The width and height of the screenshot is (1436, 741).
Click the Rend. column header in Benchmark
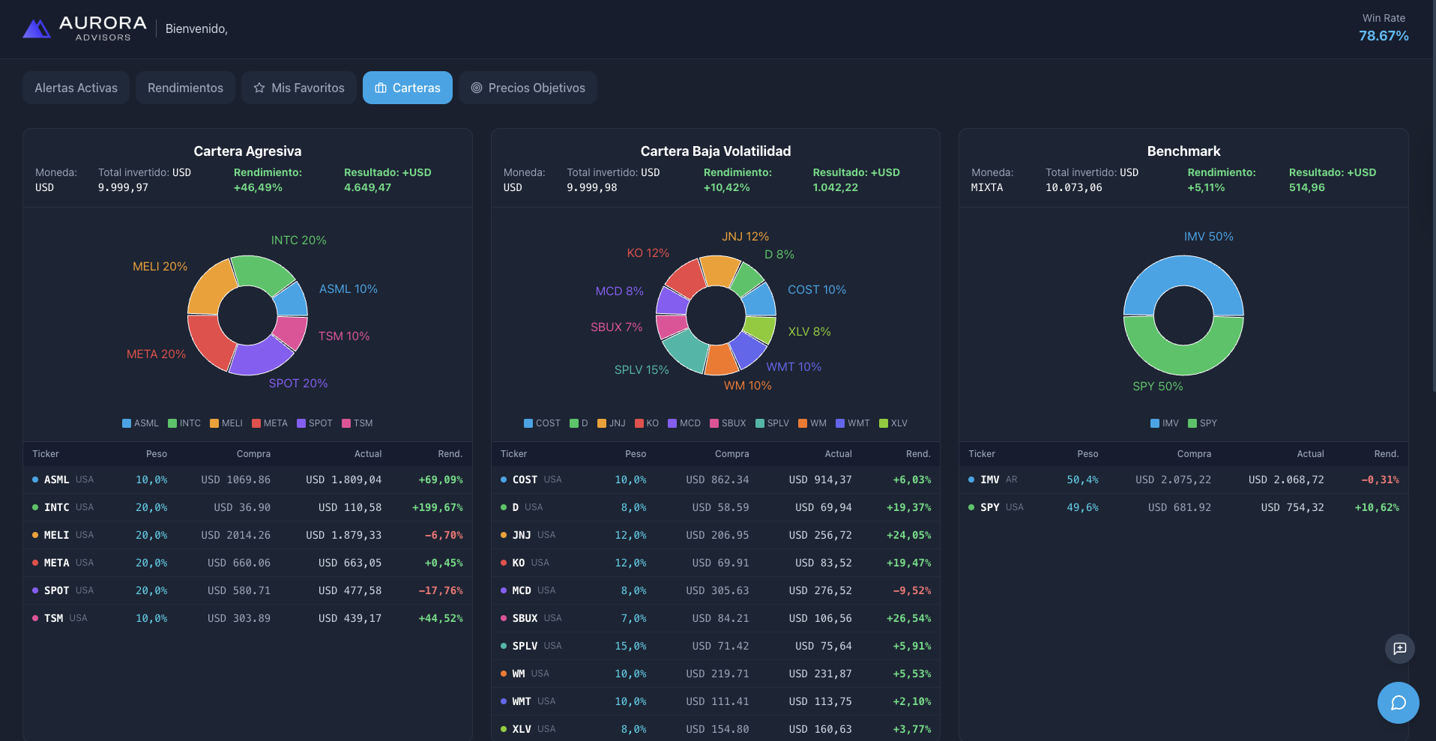(x=1386, y=454)
